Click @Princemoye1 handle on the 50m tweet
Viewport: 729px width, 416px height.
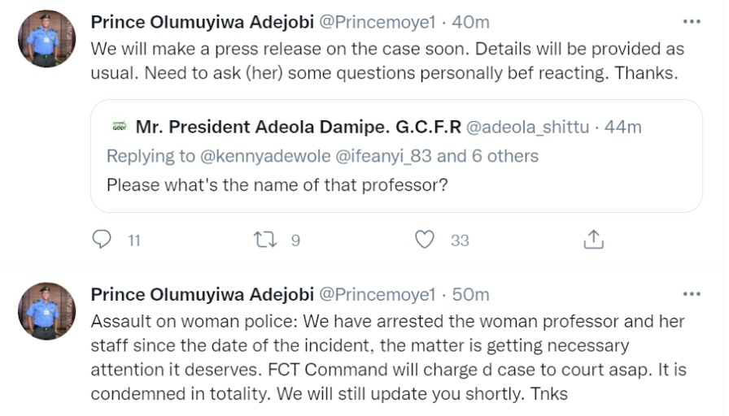tap(378, 294)
